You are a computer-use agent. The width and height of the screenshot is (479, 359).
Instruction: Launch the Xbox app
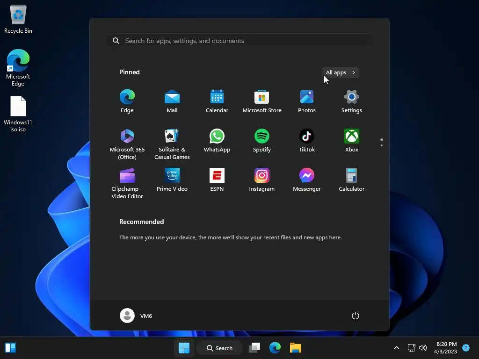point(352,140)
